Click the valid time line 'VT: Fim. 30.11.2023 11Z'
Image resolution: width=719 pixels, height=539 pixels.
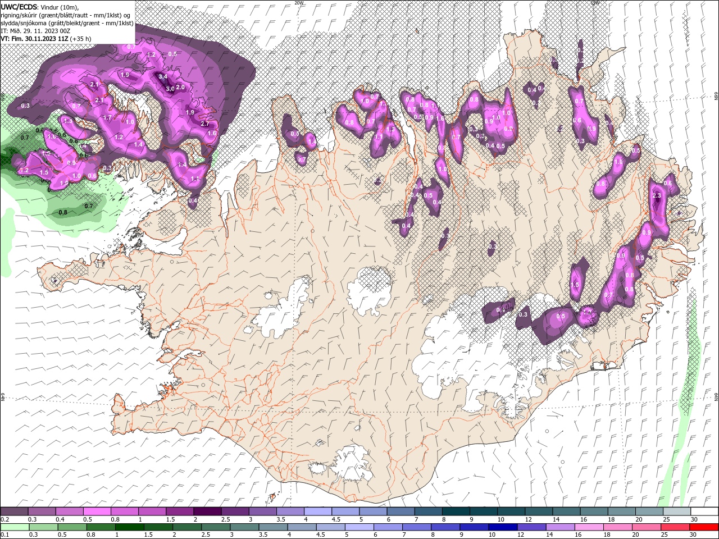coord(34,39)
